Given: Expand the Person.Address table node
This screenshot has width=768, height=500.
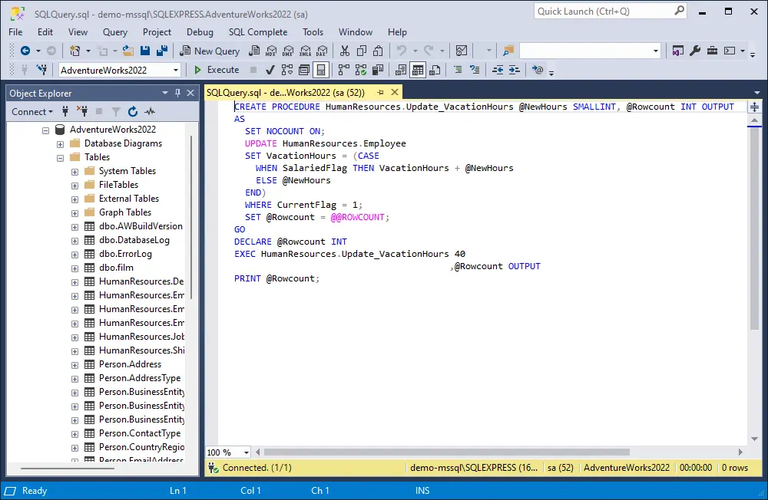Looking at the screenshot, I should click(x=74, y=363).
